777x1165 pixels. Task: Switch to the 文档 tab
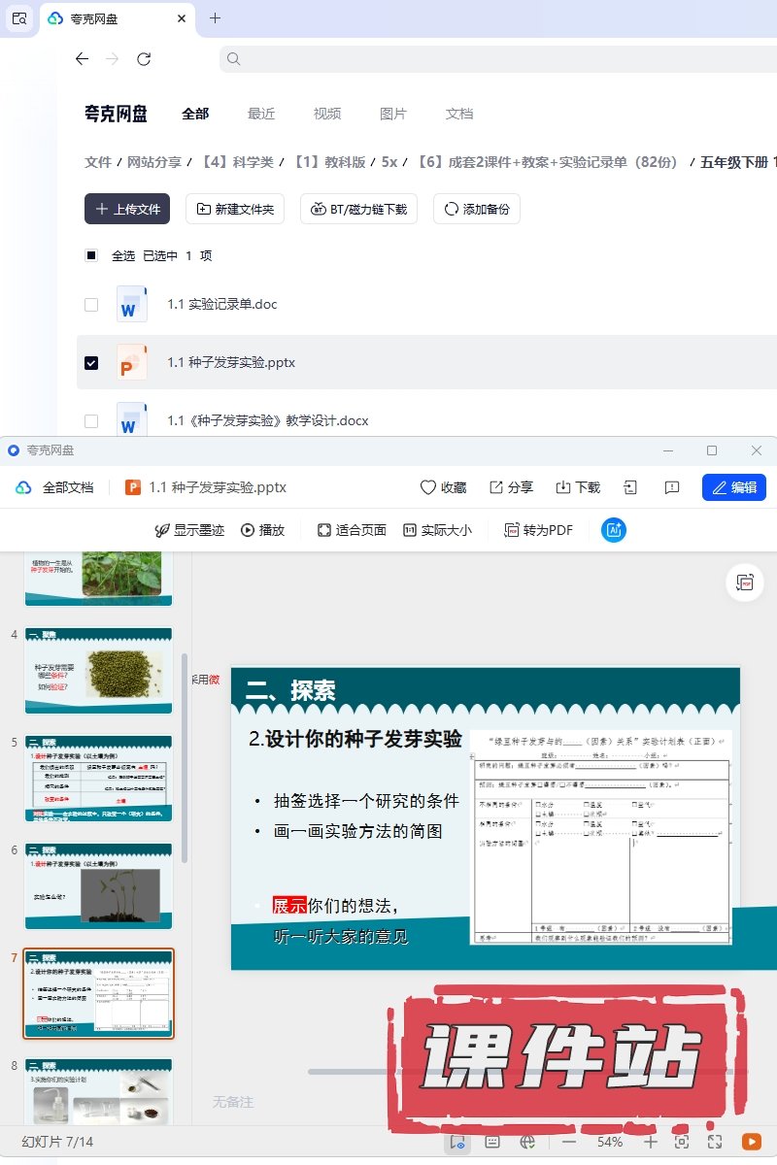[459, 114]
